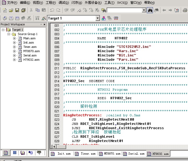Expand MT8870.asm in project tree
The width and height of the screenshot is (188, 161).
pyautogui.click(x=14, y=51)
